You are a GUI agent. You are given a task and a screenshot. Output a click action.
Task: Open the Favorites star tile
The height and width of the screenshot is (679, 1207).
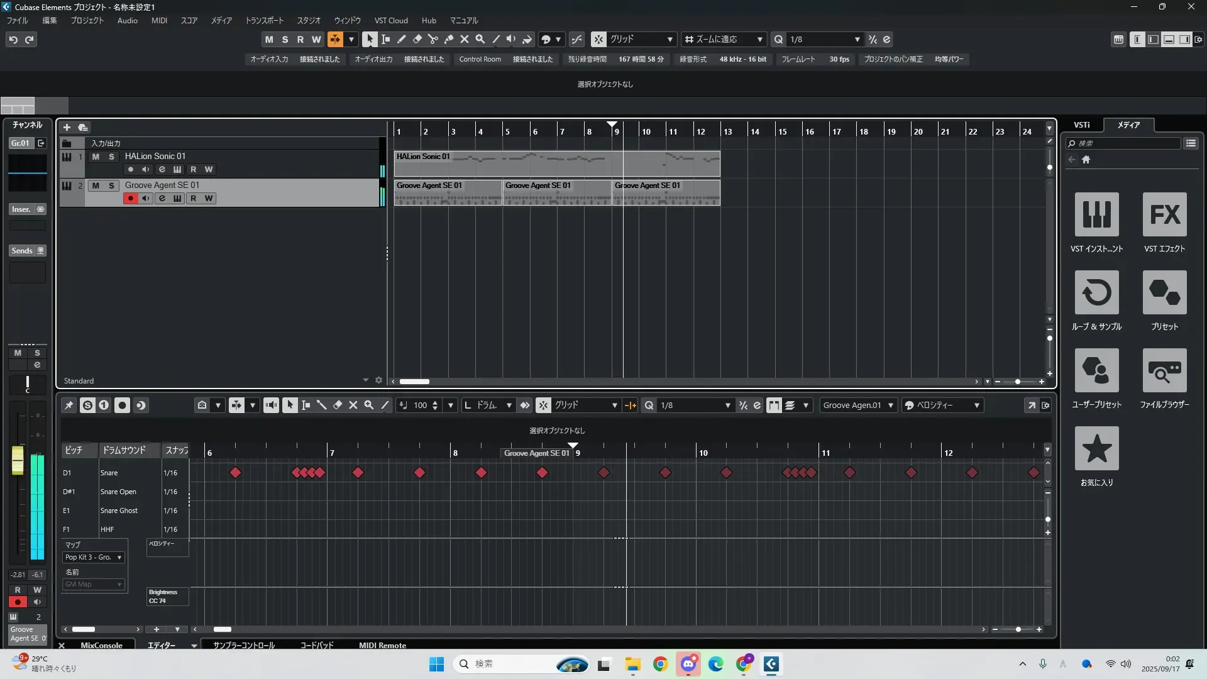[1096, 448]
